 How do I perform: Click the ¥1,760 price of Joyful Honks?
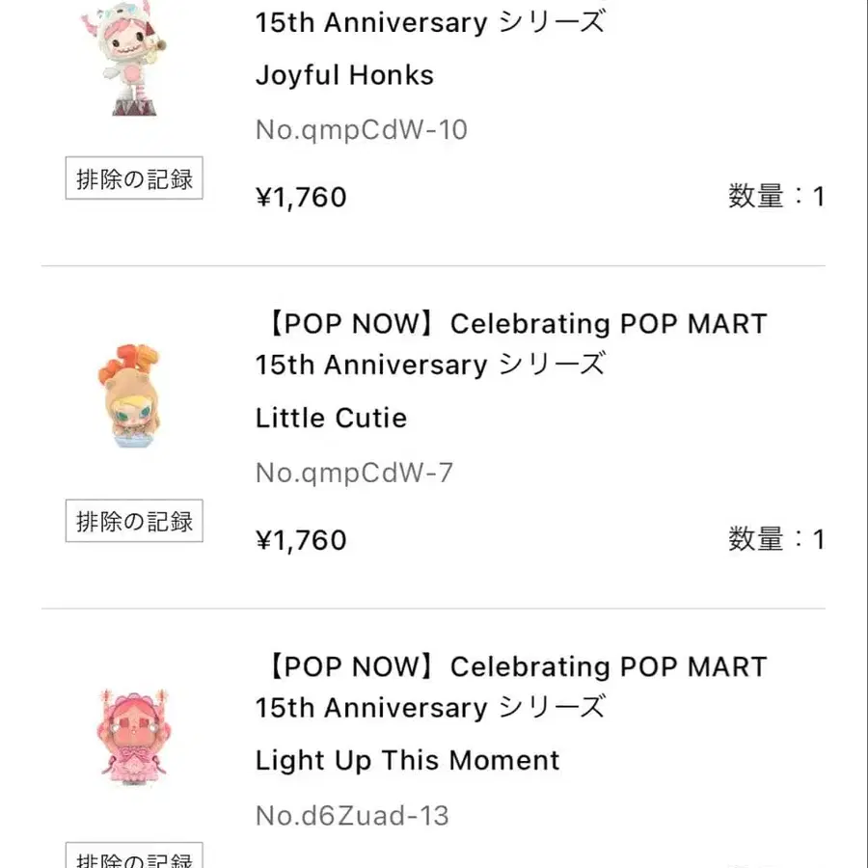click(301, 197)
